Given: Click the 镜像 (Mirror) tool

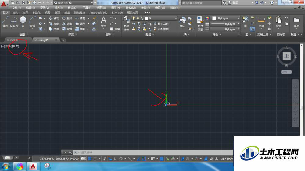Looking at the screenshot, I should (67, 24).
